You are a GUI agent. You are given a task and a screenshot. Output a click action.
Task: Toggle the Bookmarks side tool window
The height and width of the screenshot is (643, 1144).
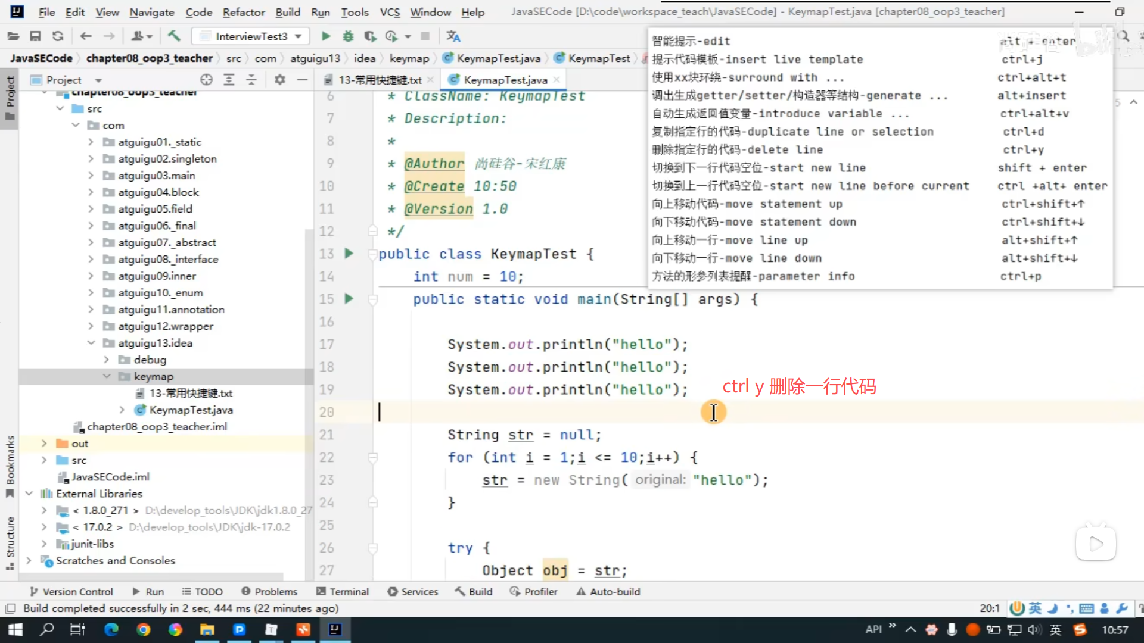(10, 466)
